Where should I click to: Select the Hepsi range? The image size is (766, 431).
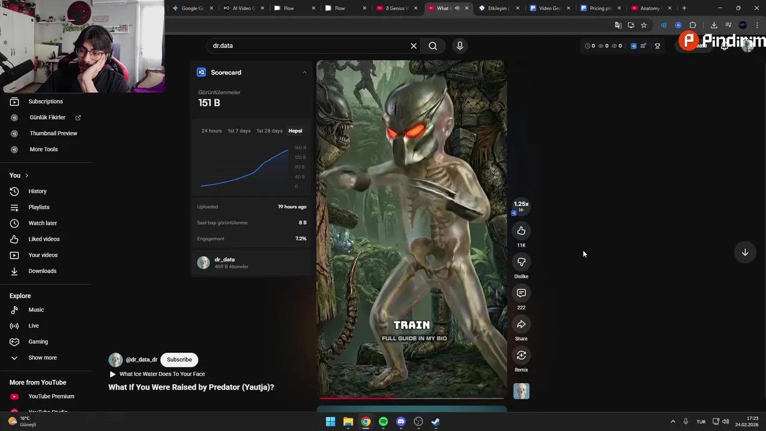click(295, 130)
